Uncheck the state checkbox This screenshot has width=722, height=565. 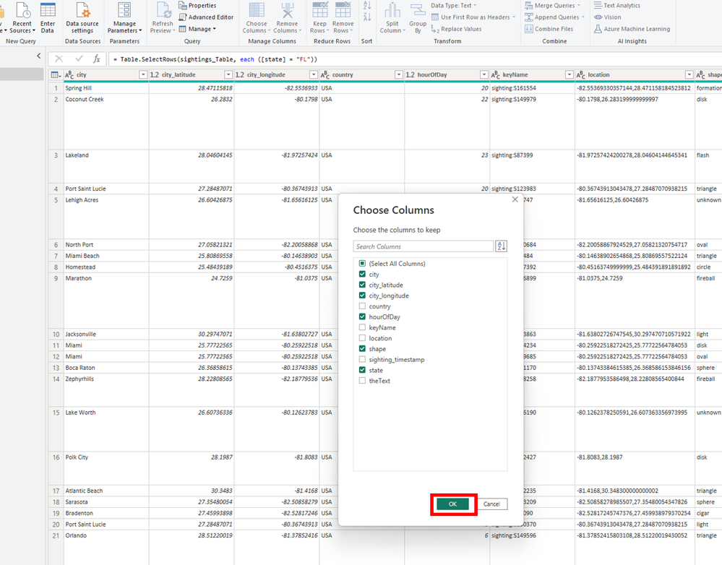362,370
